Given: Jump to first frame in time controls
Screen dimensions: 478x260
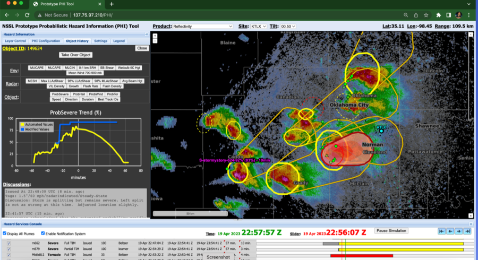Looking at the screenshot, I should pos(441,231).
